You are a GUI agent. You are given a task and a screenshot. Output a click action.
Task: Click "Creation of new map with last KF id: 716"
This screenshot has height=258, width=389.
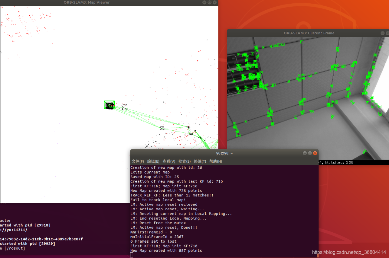pyautogui.click(x=177, y=181)
